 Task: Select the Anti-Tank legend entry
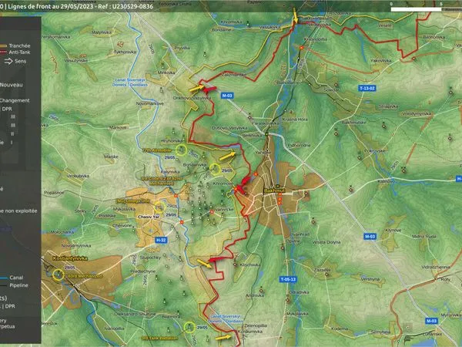(15, 52)
